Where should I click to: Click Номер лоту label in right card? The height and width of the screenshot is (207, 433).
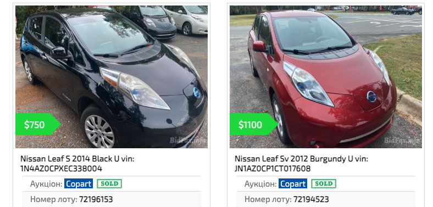click(x=268, y=199)
